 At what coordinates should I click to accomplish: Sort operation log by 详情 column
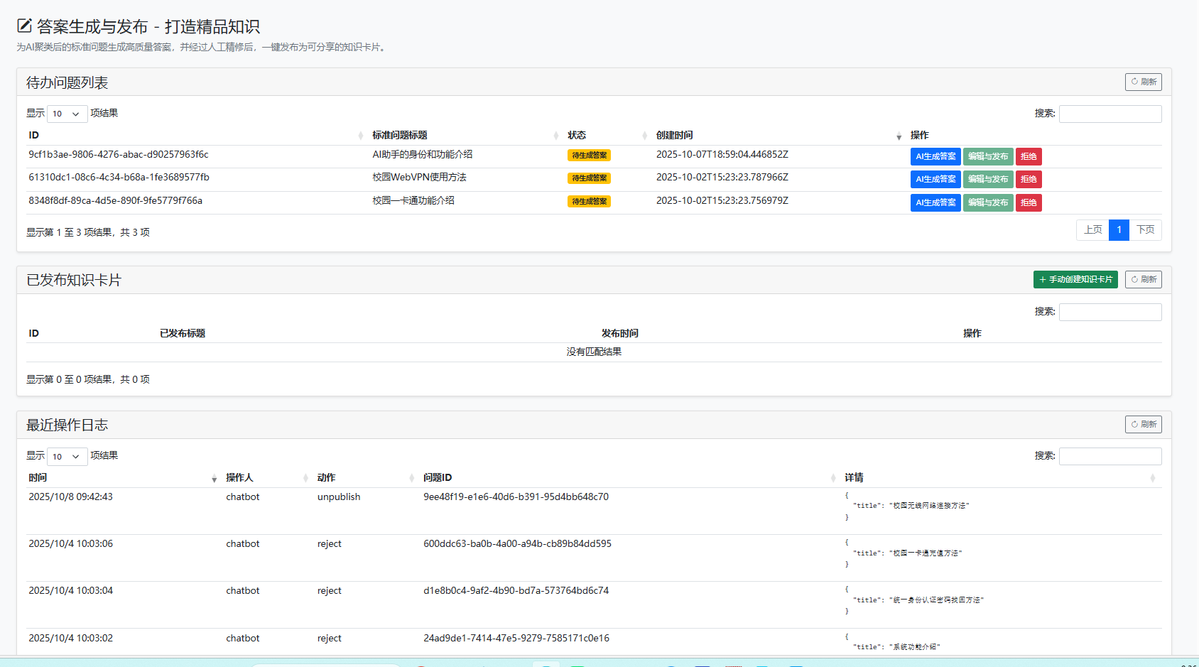tap(1000, 477)
